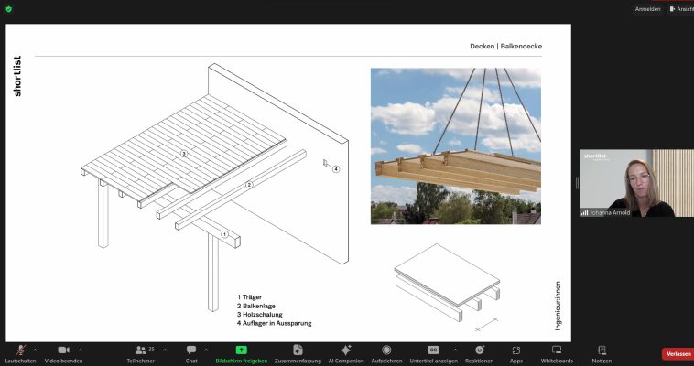Start sharing with Bildschirm freigeben
Image resolution: width=694 pixels, height=366 pixels.
point(241,354)
